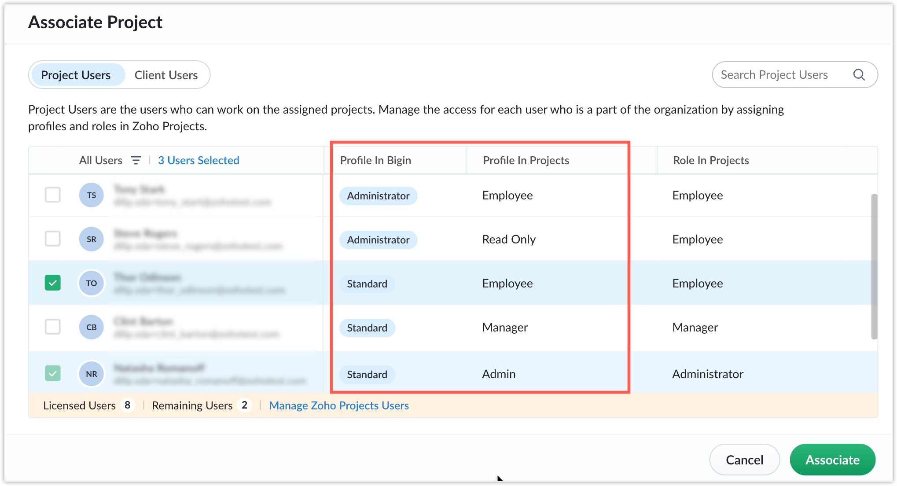Uncheck the box for user TO
This screenshot has width=897, height=486.
(x=53, y=283)
